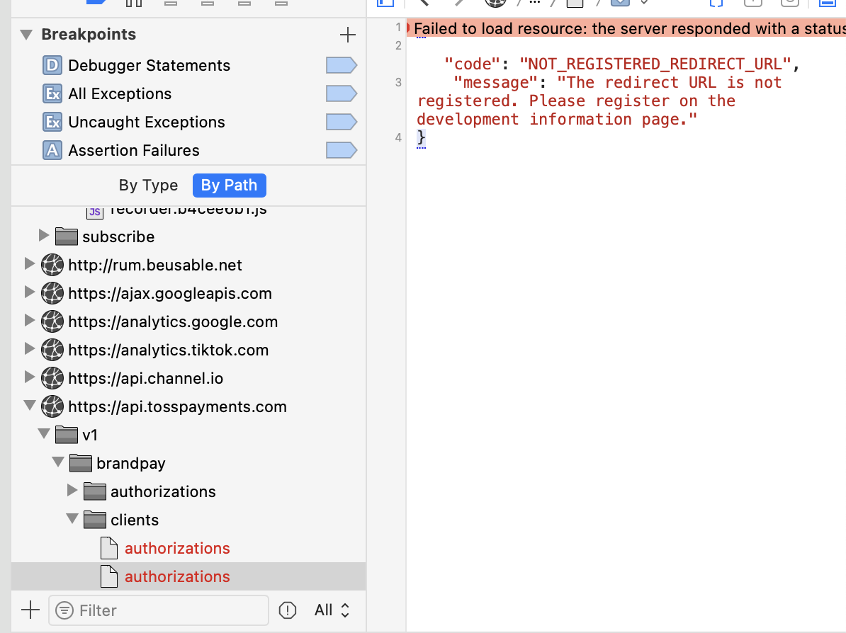Collapse the Breakpoints section

point(26,35)
